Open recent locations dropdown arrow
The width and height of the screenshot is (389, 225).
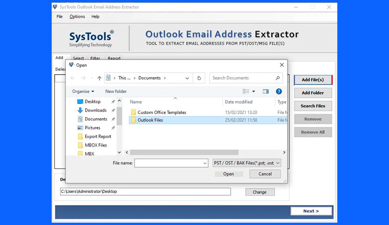(x=92, y=78)
